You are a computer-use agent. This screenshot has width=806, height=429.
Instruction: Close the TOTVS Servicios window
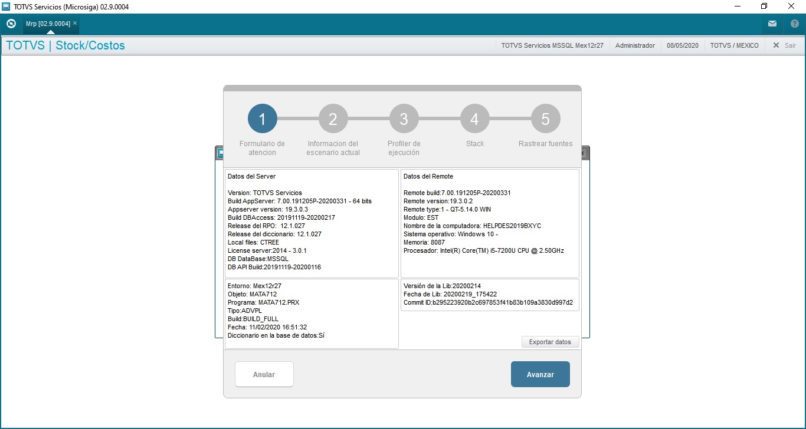(791, 6)
